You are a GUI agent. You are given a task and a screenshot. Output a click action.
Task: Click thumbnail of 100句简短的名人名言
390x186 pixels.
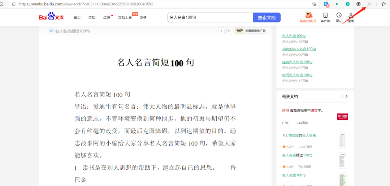(x=342, y=140)
